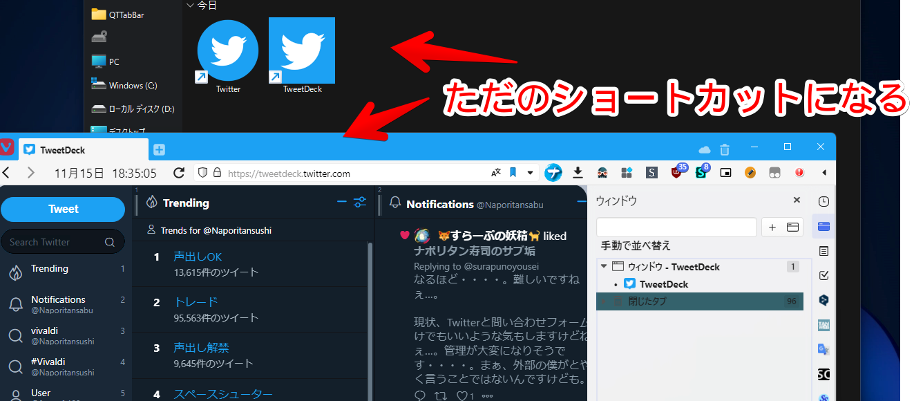Click the grey S extension icon
914x401 pixels.
(651, 173)
